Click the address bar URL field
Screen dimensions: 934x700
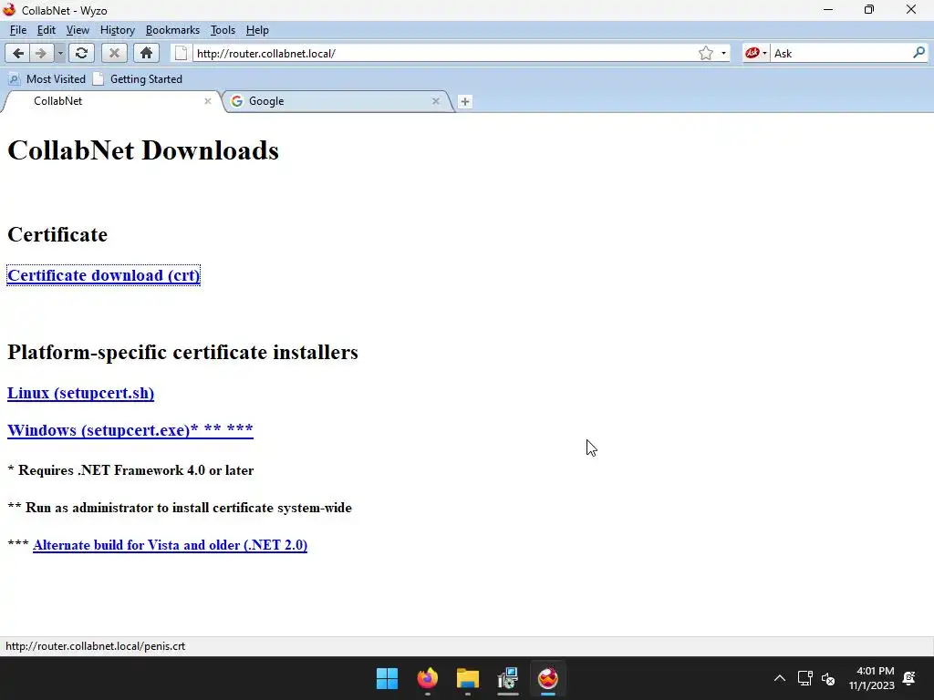(444, 54)
